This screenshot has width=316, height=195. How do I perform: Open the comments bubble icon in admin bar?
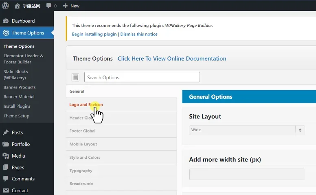[48, 6]
